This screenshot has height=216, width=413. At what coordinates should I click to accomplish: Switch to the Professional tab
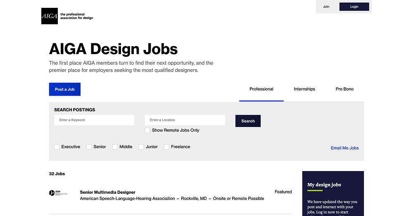[261, 89]
